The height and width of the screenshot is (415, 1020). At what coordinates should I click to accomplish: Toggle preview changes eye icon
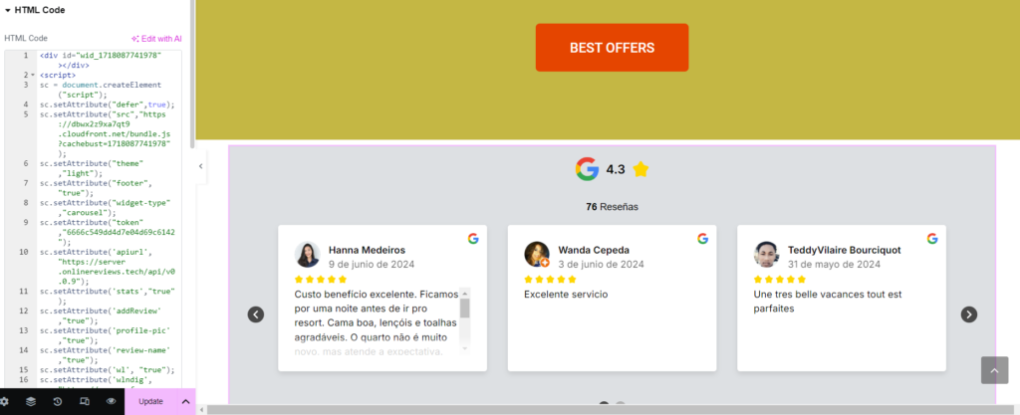click(x=111, y=401)
